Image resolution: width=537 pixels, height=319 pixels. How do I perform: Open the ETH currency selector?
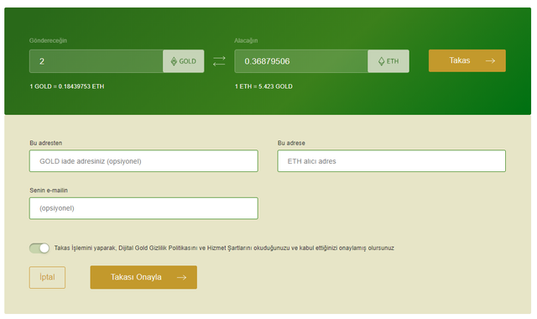[x=388, y=61]
